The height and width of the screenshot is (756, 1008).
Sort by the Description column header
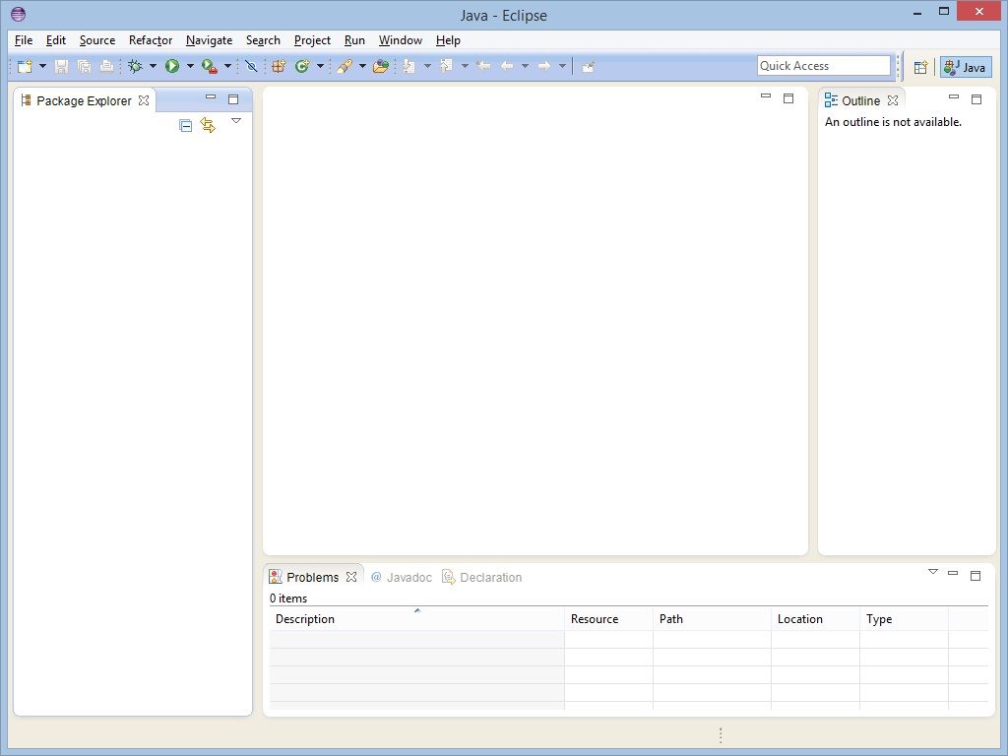tap(416, 619)
